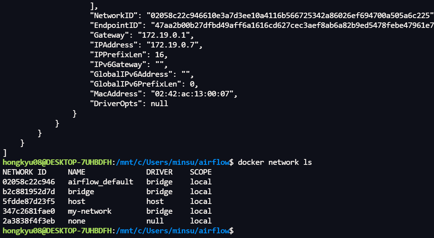Click network ID 02058c22c946
This screenshot has width=434, height=238.
tap(29, 182)
